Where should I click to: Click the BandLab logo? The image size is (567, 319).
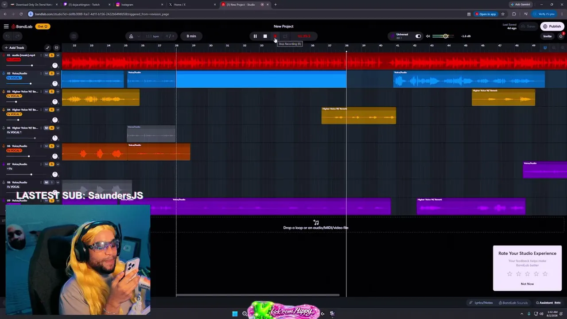[22, 27]
